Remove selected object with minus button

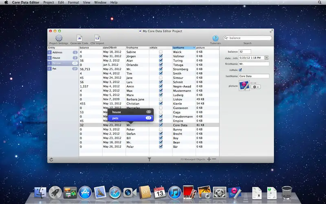click(x=214, y=159)
